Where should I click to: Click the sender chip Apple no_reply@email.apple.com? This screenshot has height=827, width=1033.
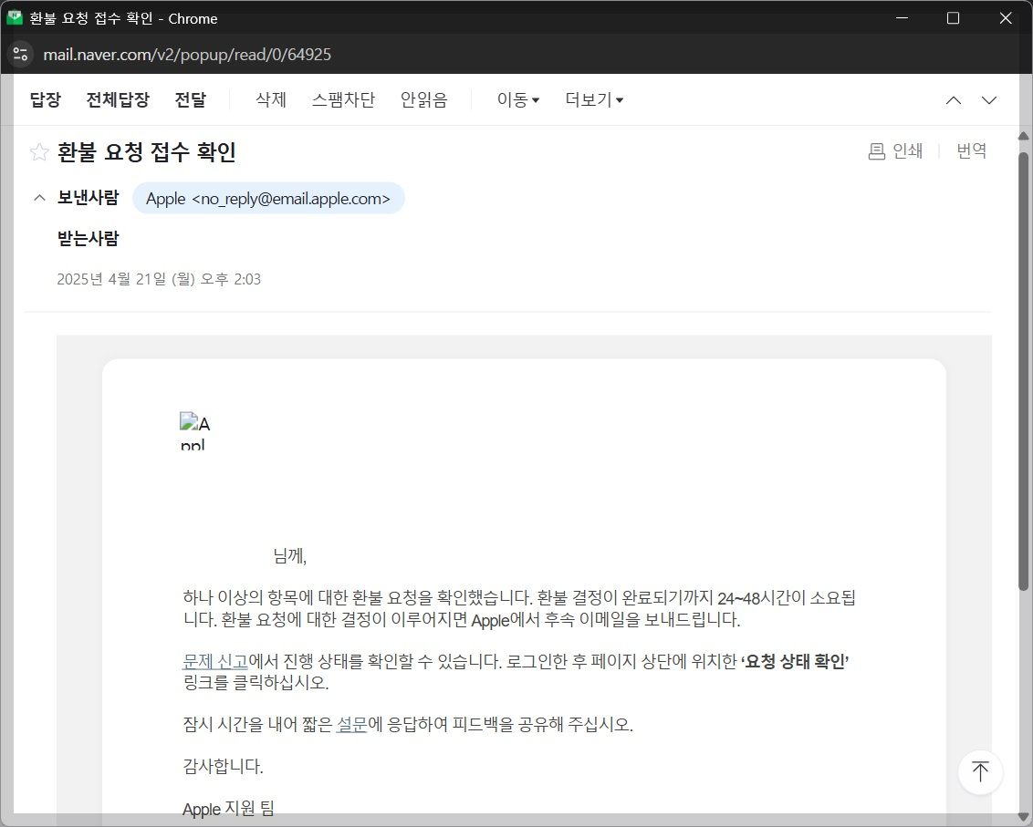coord(268,198)
